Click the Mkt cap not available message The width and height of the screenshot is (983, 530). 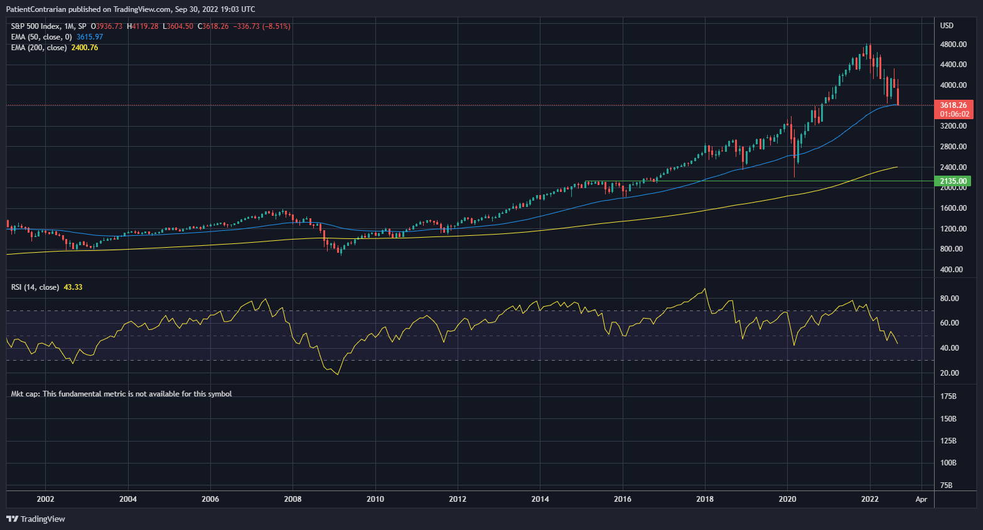click(121, 394)
